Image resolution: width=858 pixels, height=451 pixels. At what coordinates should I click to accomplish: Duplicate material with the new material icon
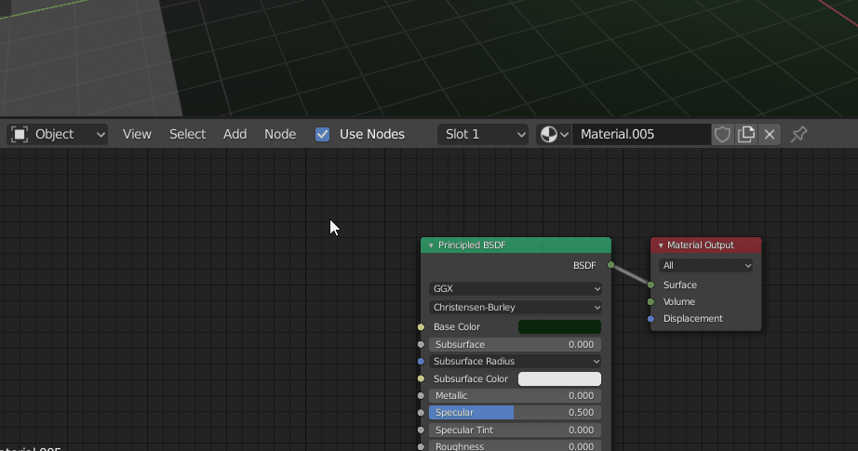point(745,134)
